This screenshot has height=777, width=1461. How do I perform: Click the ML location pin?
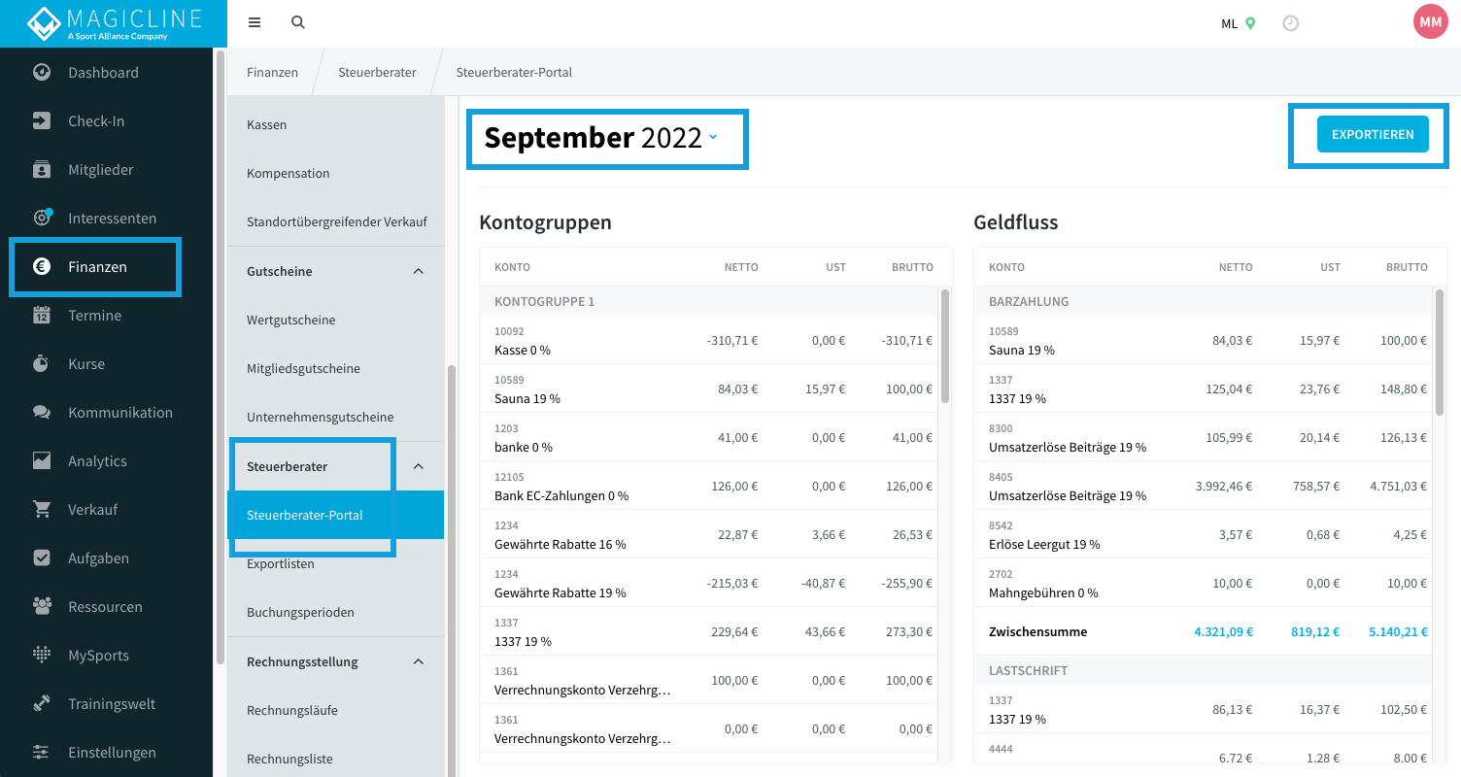coord(1251,23)
